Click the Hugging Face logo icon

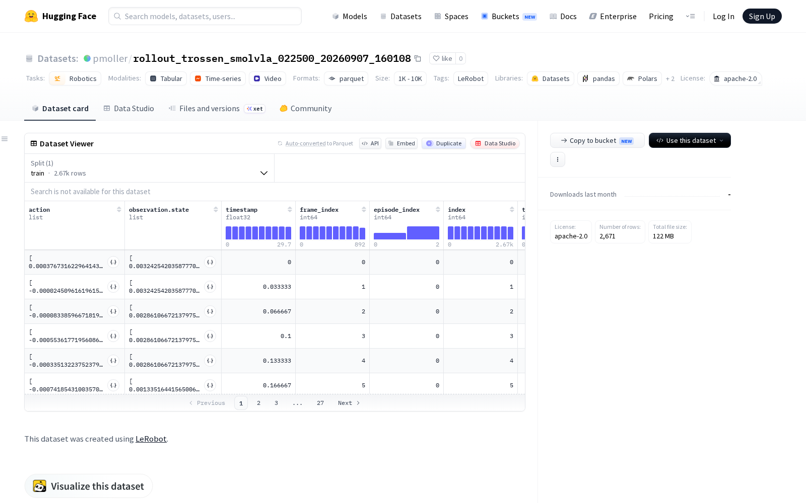coord(31,16)
